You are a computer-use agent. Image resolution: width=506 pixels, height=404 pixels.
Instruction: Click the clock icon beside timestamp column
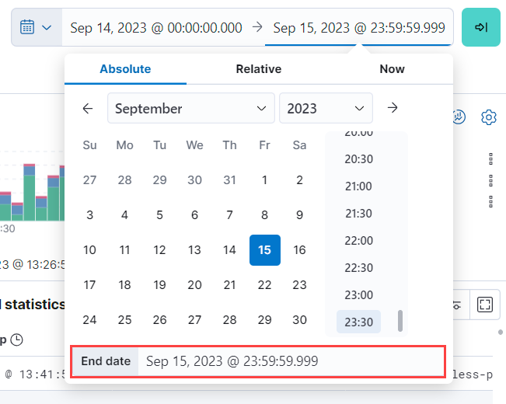(16, 340)
